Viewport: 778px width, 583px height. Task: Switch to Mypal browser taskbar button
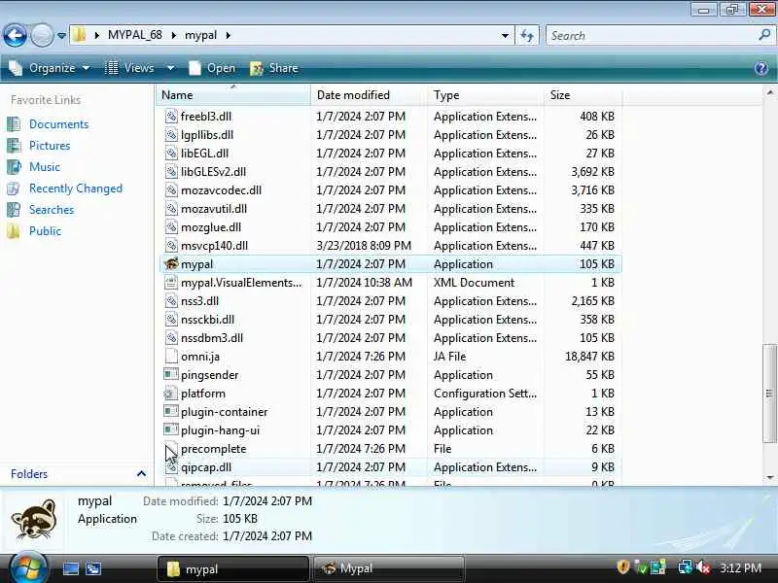tap(388, 569)
